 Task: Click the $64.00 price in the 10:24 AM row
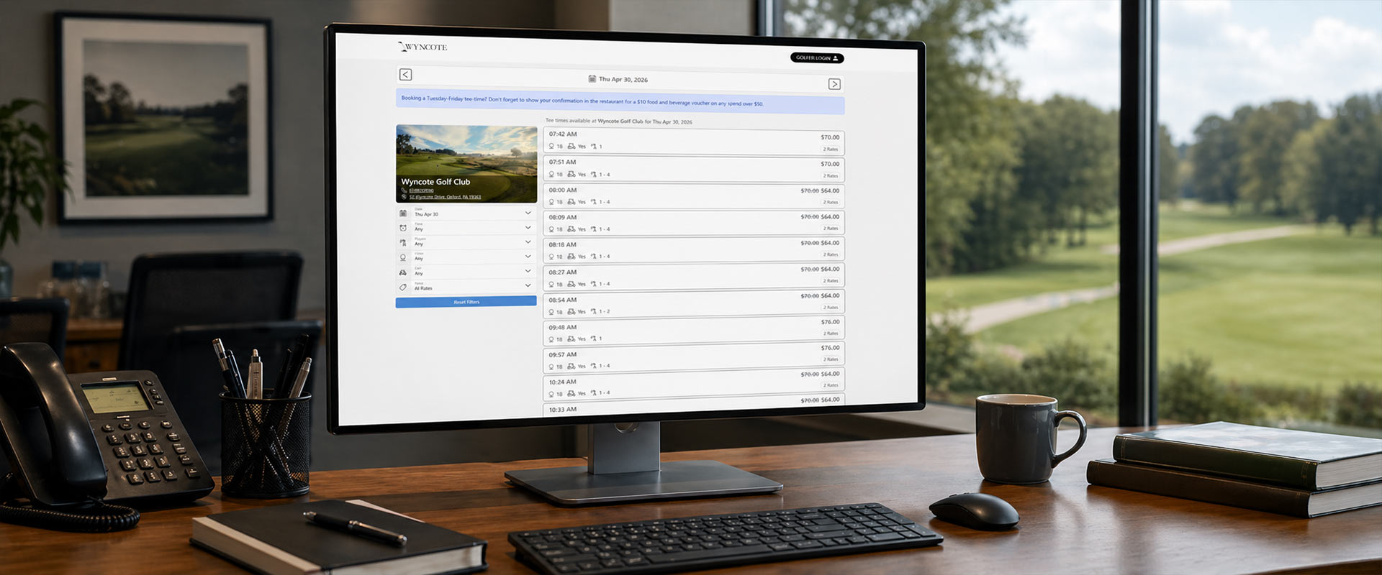click(830, 374)
